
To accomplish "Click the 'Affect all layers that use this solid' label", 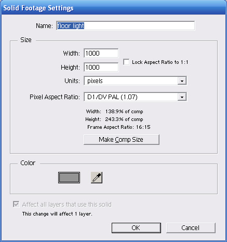I will click(x=67, y=205).
